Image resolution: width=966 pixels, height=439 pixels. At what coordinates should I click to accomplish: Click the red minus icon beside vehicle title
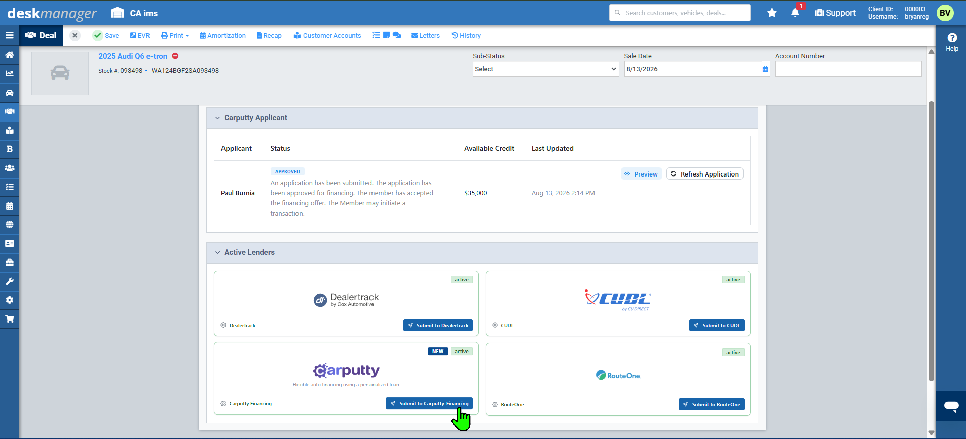pos(175,56)
